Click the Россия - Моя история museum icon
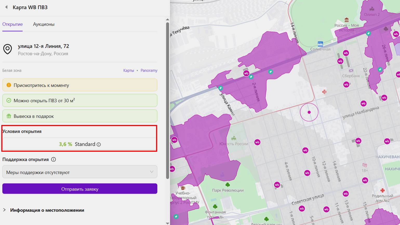This screenshot has height=225, width=400. pyautogui.click(x=346, y=20)
